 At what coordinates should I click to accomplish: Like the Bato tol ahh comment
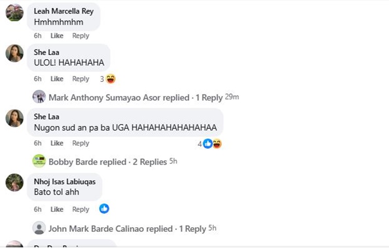click(x=57, y=209)
